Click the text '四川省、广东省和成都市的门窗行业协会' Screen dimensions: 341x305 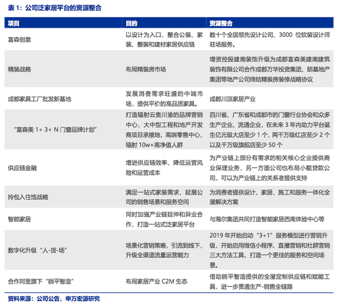point(261,115)
